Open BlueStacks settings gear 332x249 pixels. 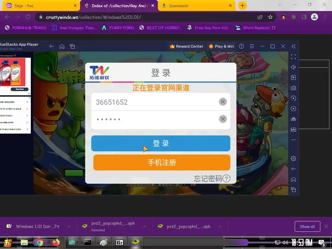(x=293, y=158)
